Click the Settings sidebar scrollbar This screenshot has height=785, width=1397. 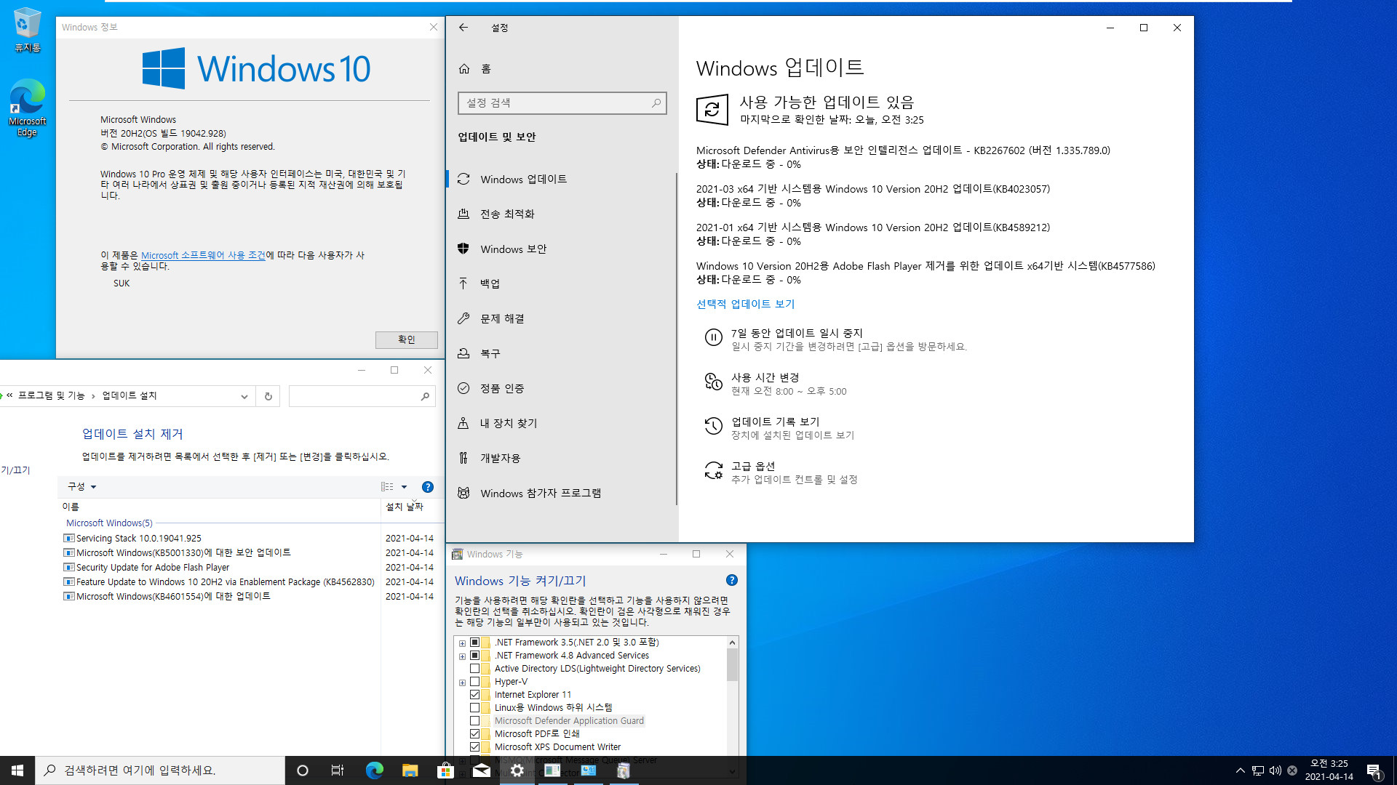click(x=677, y=339)
